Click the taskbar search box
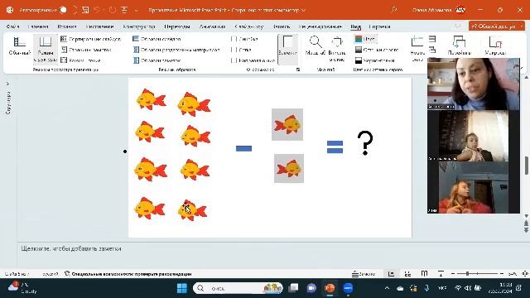Viewport: 530px width, 298px height. 238,288
